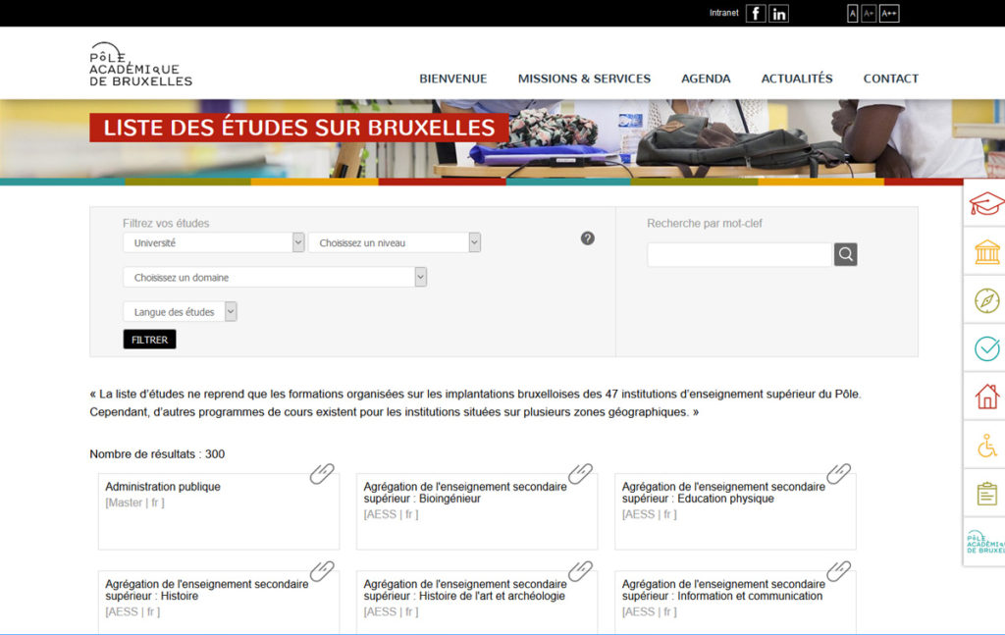This screenshot has width=1005, height=635.
Task: Open the checkmark circle sidebar icon
Action: 987,348
